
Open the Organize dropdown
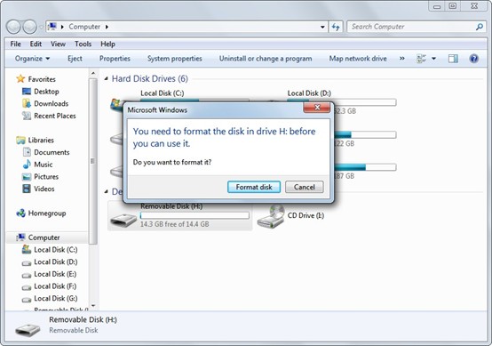(32, 59)
